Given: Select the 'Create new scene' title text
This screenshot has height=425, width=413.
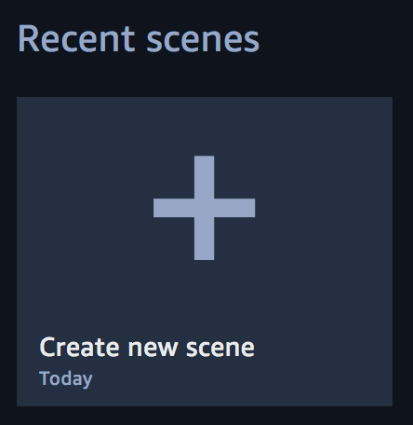Looking at the screenshot, I should pos(147,348).
